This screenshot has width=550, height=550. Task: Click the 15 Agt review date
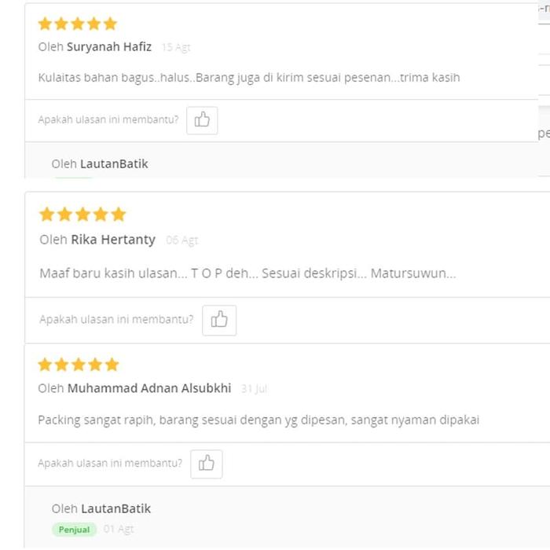pos(176,47)
